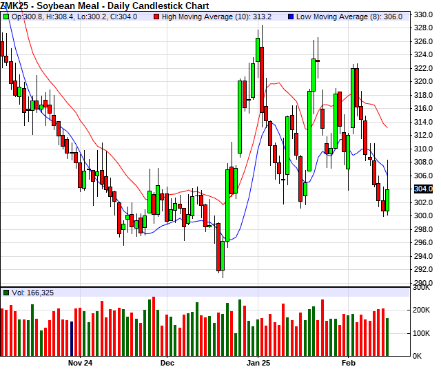
Task: Select the last green candlestick at far right
Action: pos(388,200)
